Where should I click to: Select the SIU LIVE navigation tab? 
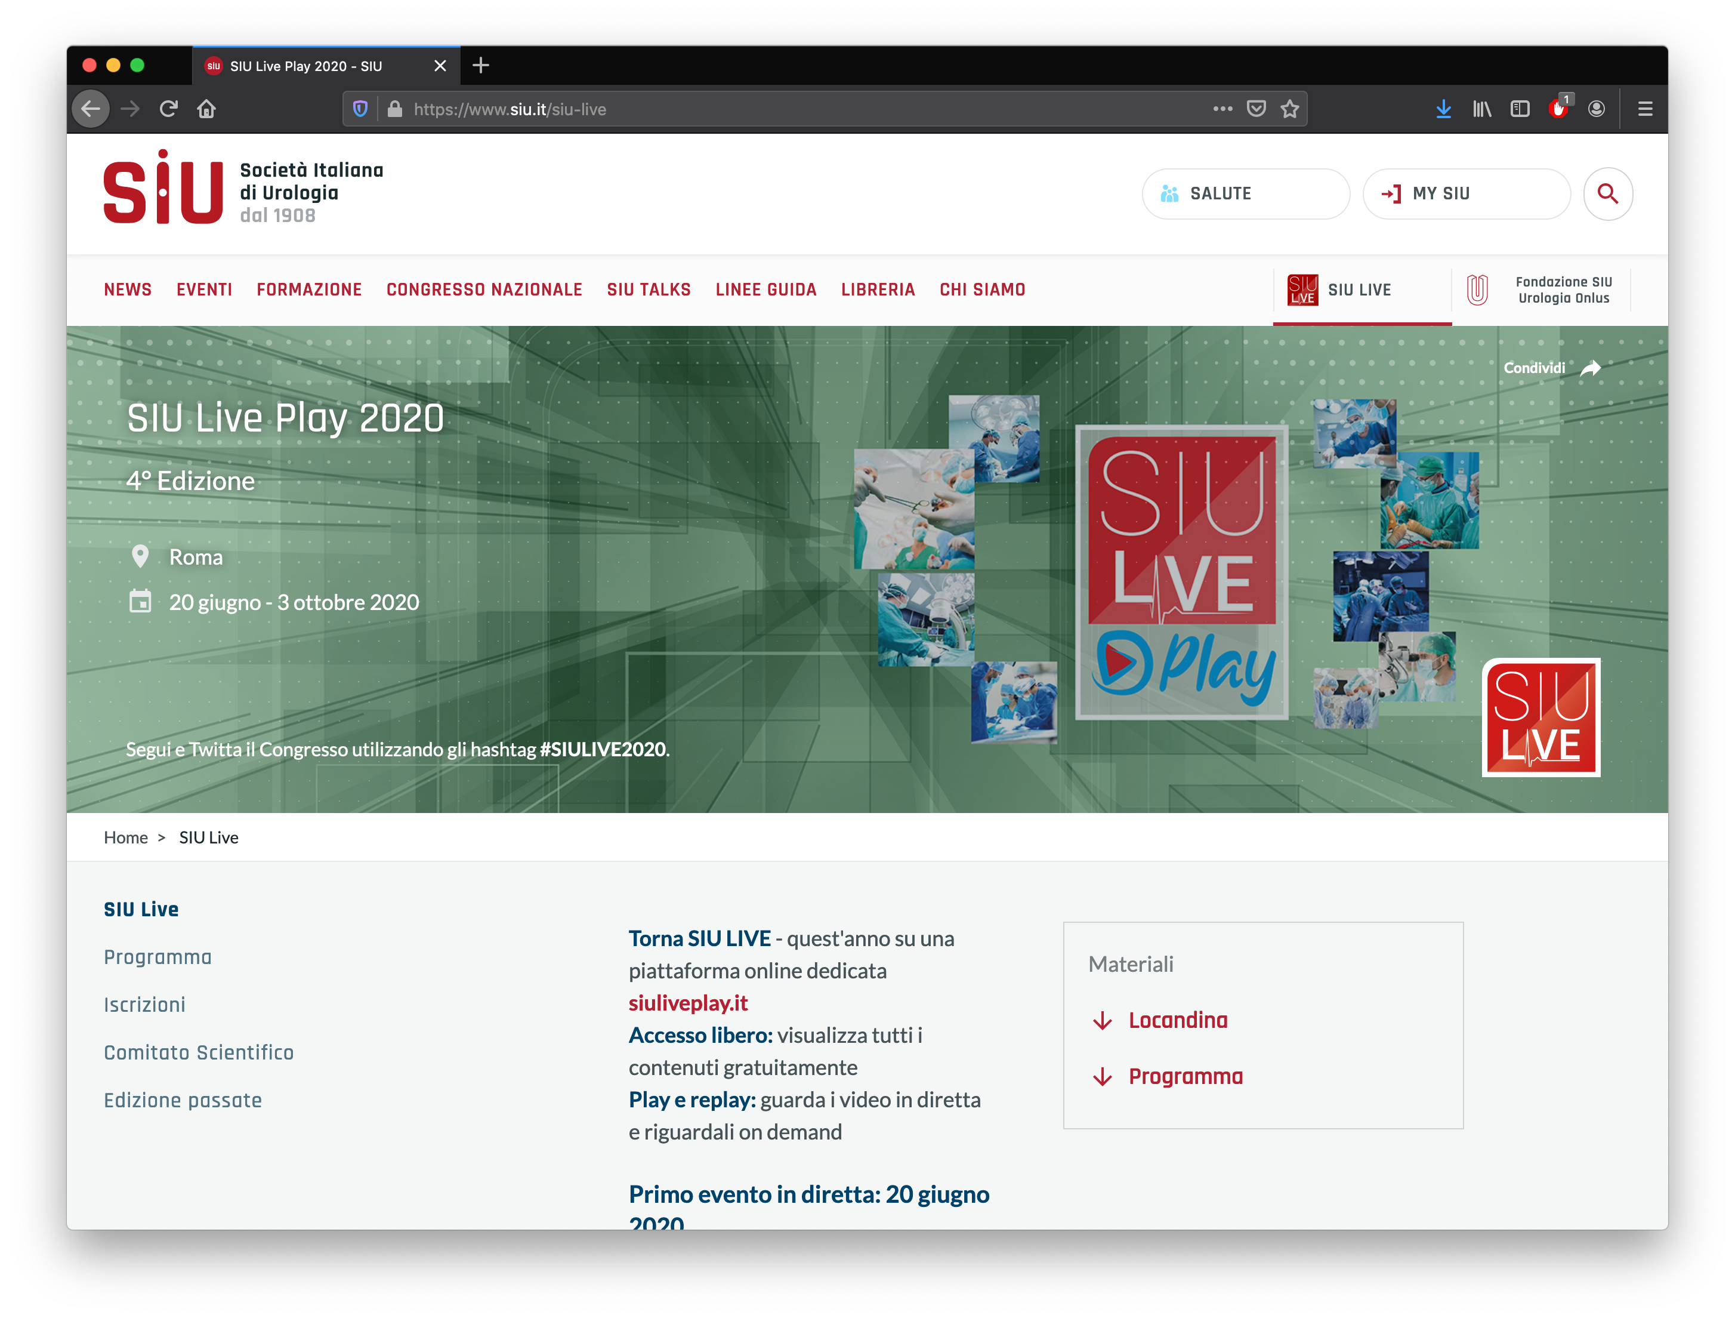coord(1362,290)
